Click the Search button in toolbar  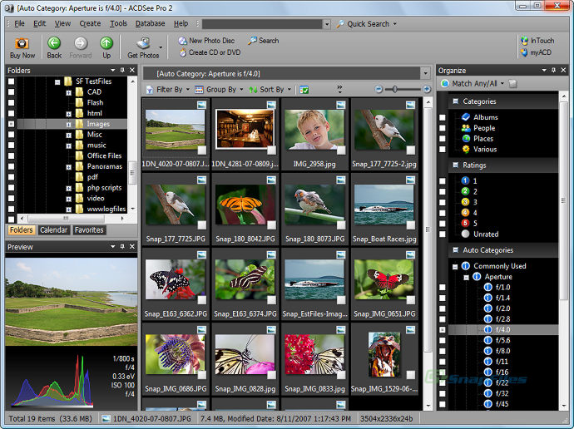pos(263,40)
